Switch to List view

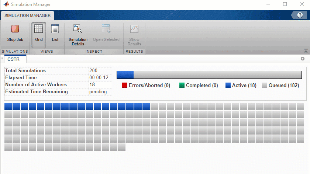[55, 29]
